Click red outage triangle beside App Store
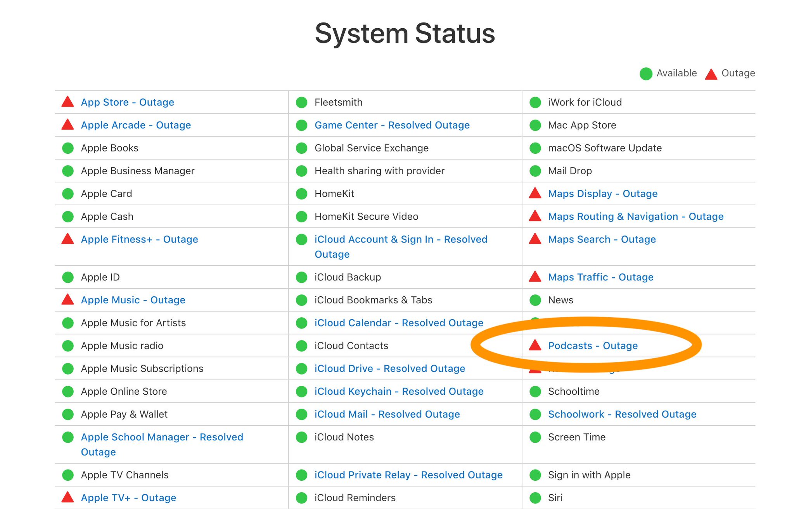Viewport: 794px width, 509px height. point(67,101)
